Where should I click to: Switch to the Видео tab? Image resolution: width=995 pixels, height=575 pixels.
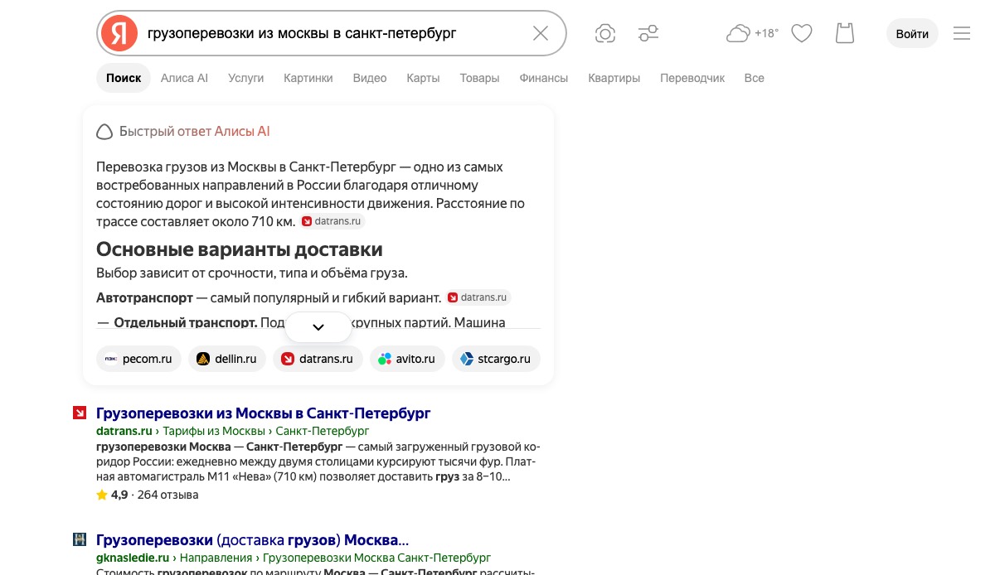pyautogui.click(x=370, y=78)
